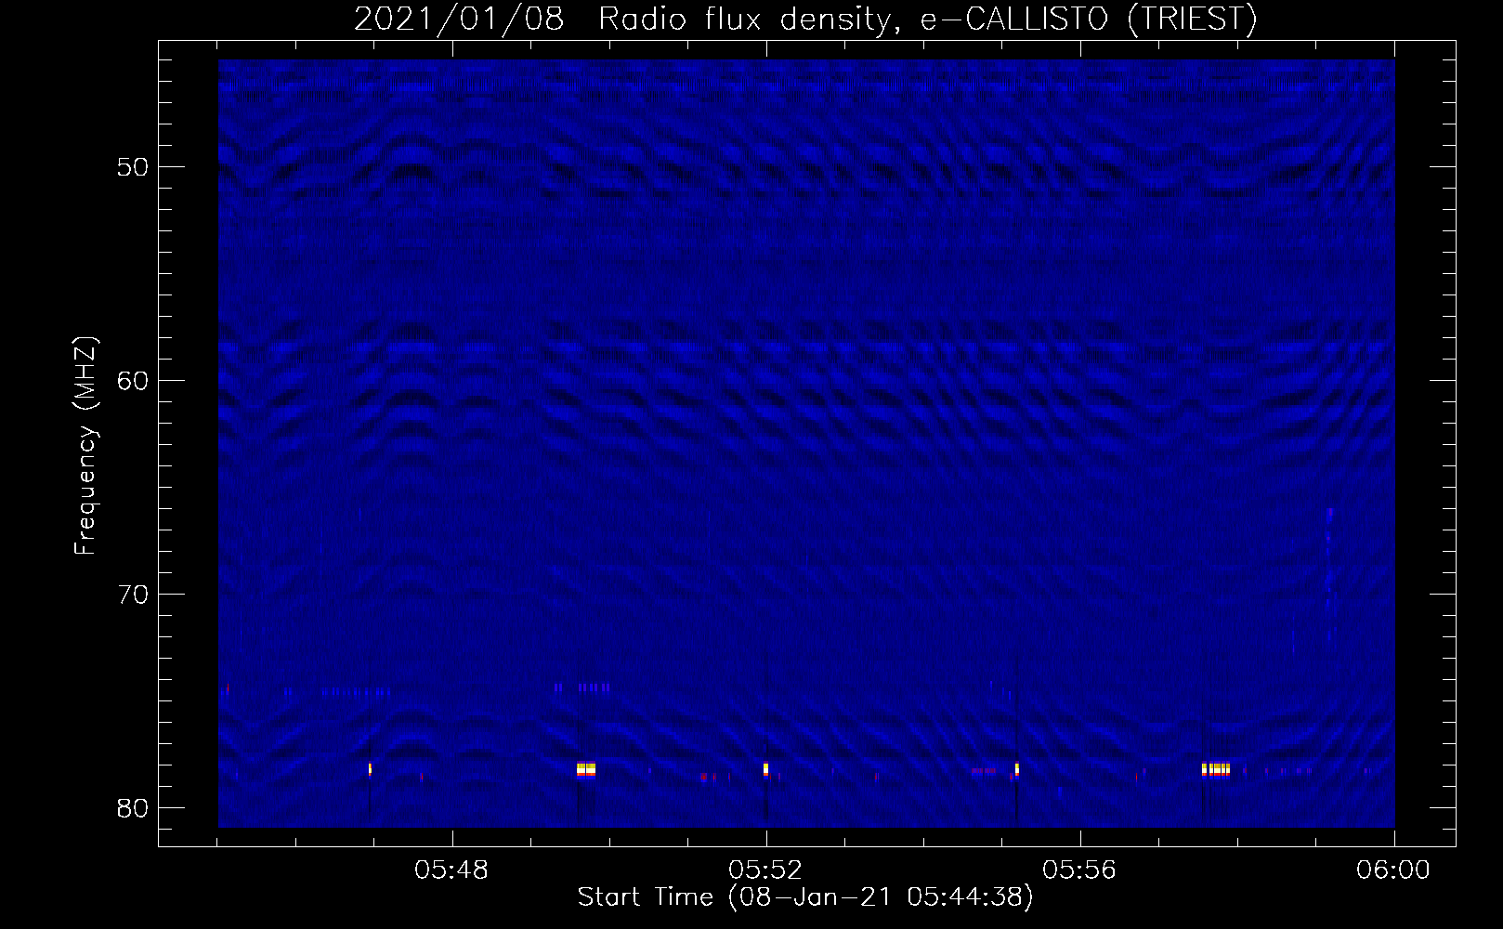Image resolution: width=1503 pixels, height=929 pixels.
Task: Click the bright burst cluster after 05:57 at 78 MHz
Action: pos(1216,769)
